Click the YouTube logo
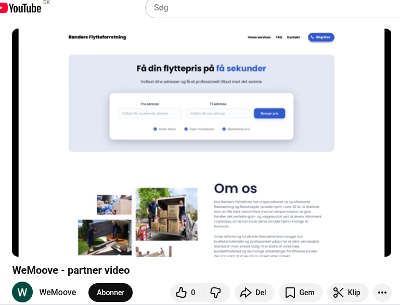The image size is (400, 305). (x=21, y=7)
